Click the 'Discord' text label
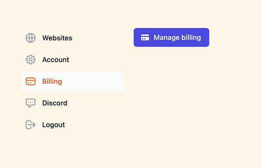 point(55,103)
